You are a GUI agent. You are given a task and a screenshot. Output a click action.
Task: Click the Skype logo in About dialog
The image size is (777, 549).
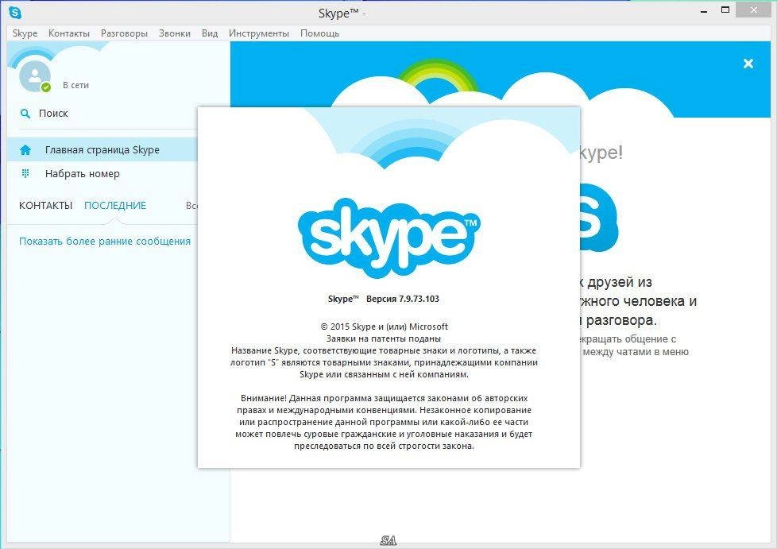(x=389, y=237)
